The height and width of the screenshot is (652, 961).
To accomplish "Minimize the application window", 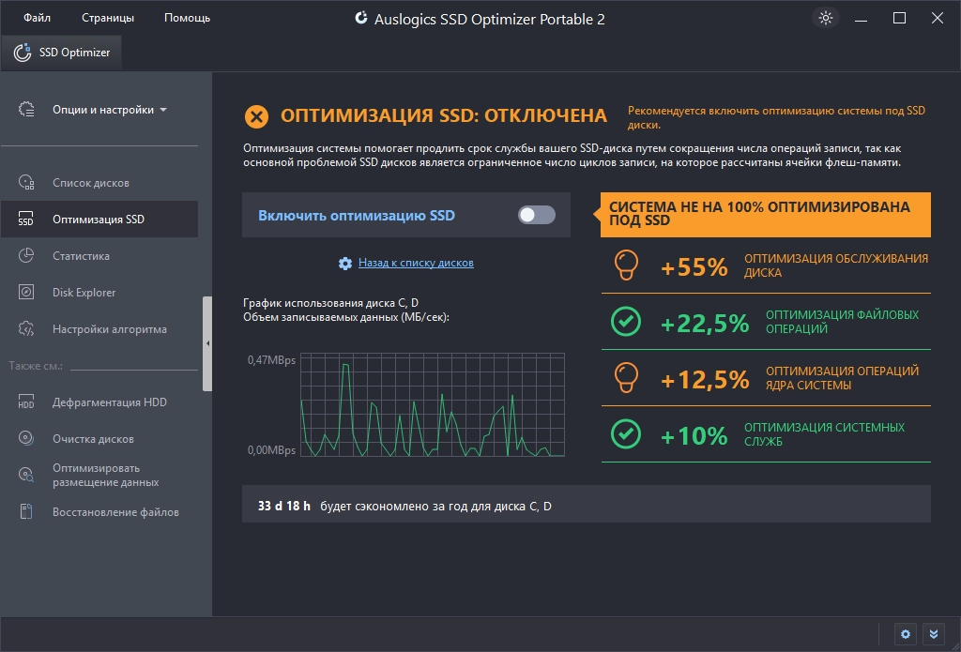I will point(862,19).
